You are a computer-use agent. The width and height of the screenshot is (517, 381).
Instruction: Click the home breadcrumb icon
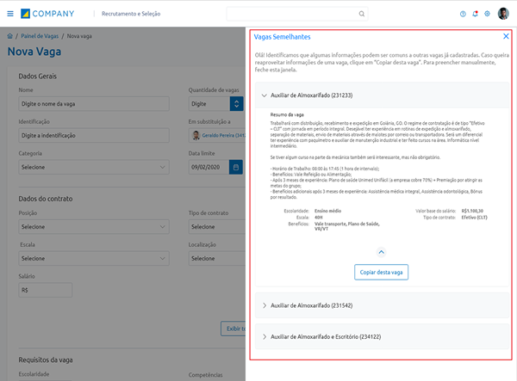click(9, 36)
